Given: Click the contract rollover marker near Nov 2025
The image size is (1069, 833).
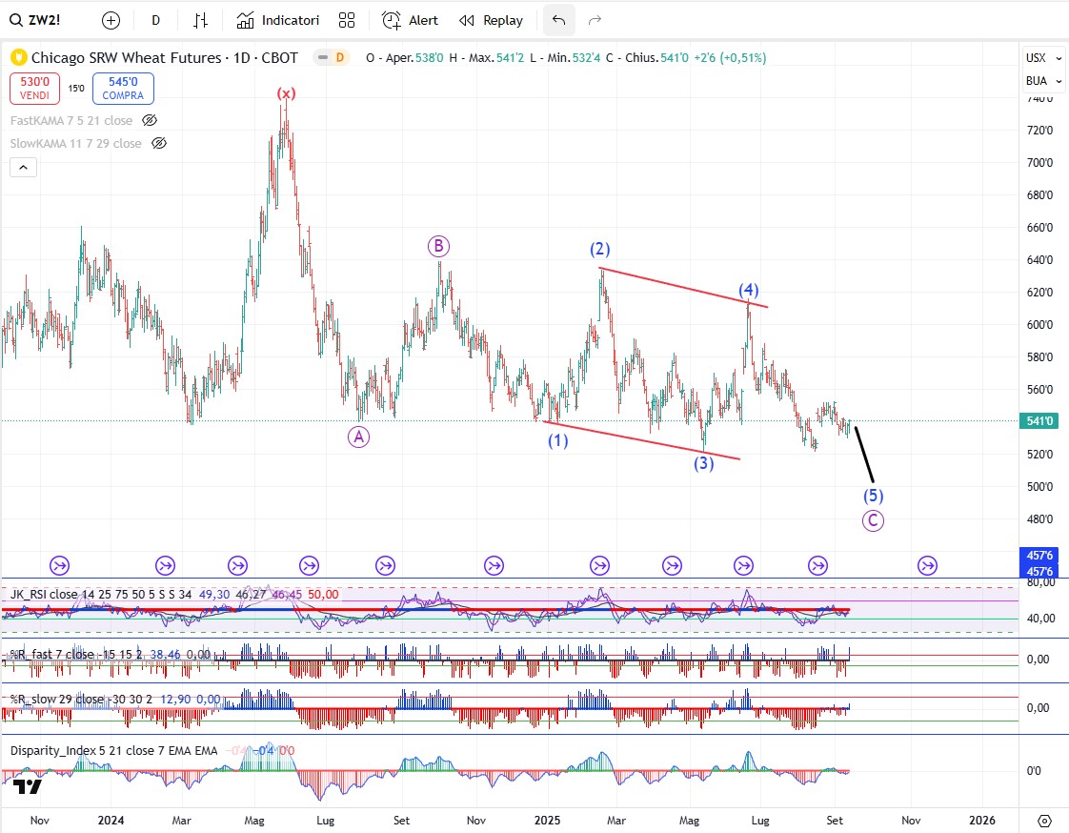Looking at the screenshot, I should 926,566.
